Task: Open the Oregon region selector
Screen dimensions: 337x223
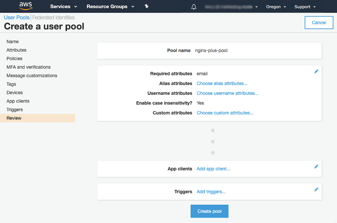Action: coord(276,7)
